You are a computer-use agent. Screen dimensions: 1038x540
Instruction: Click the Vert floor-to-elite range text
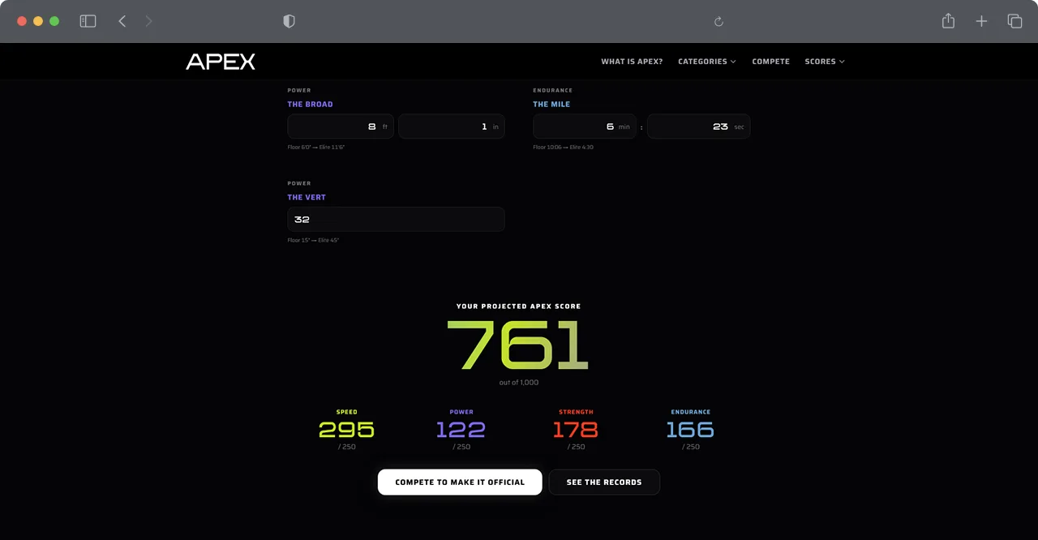pos(313,241)
